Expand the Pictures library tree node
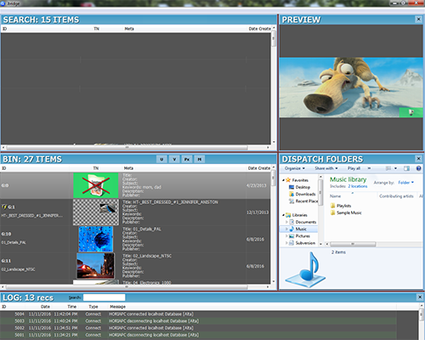The height and width of the screenshot is (340, 425). tap(286, 236)
